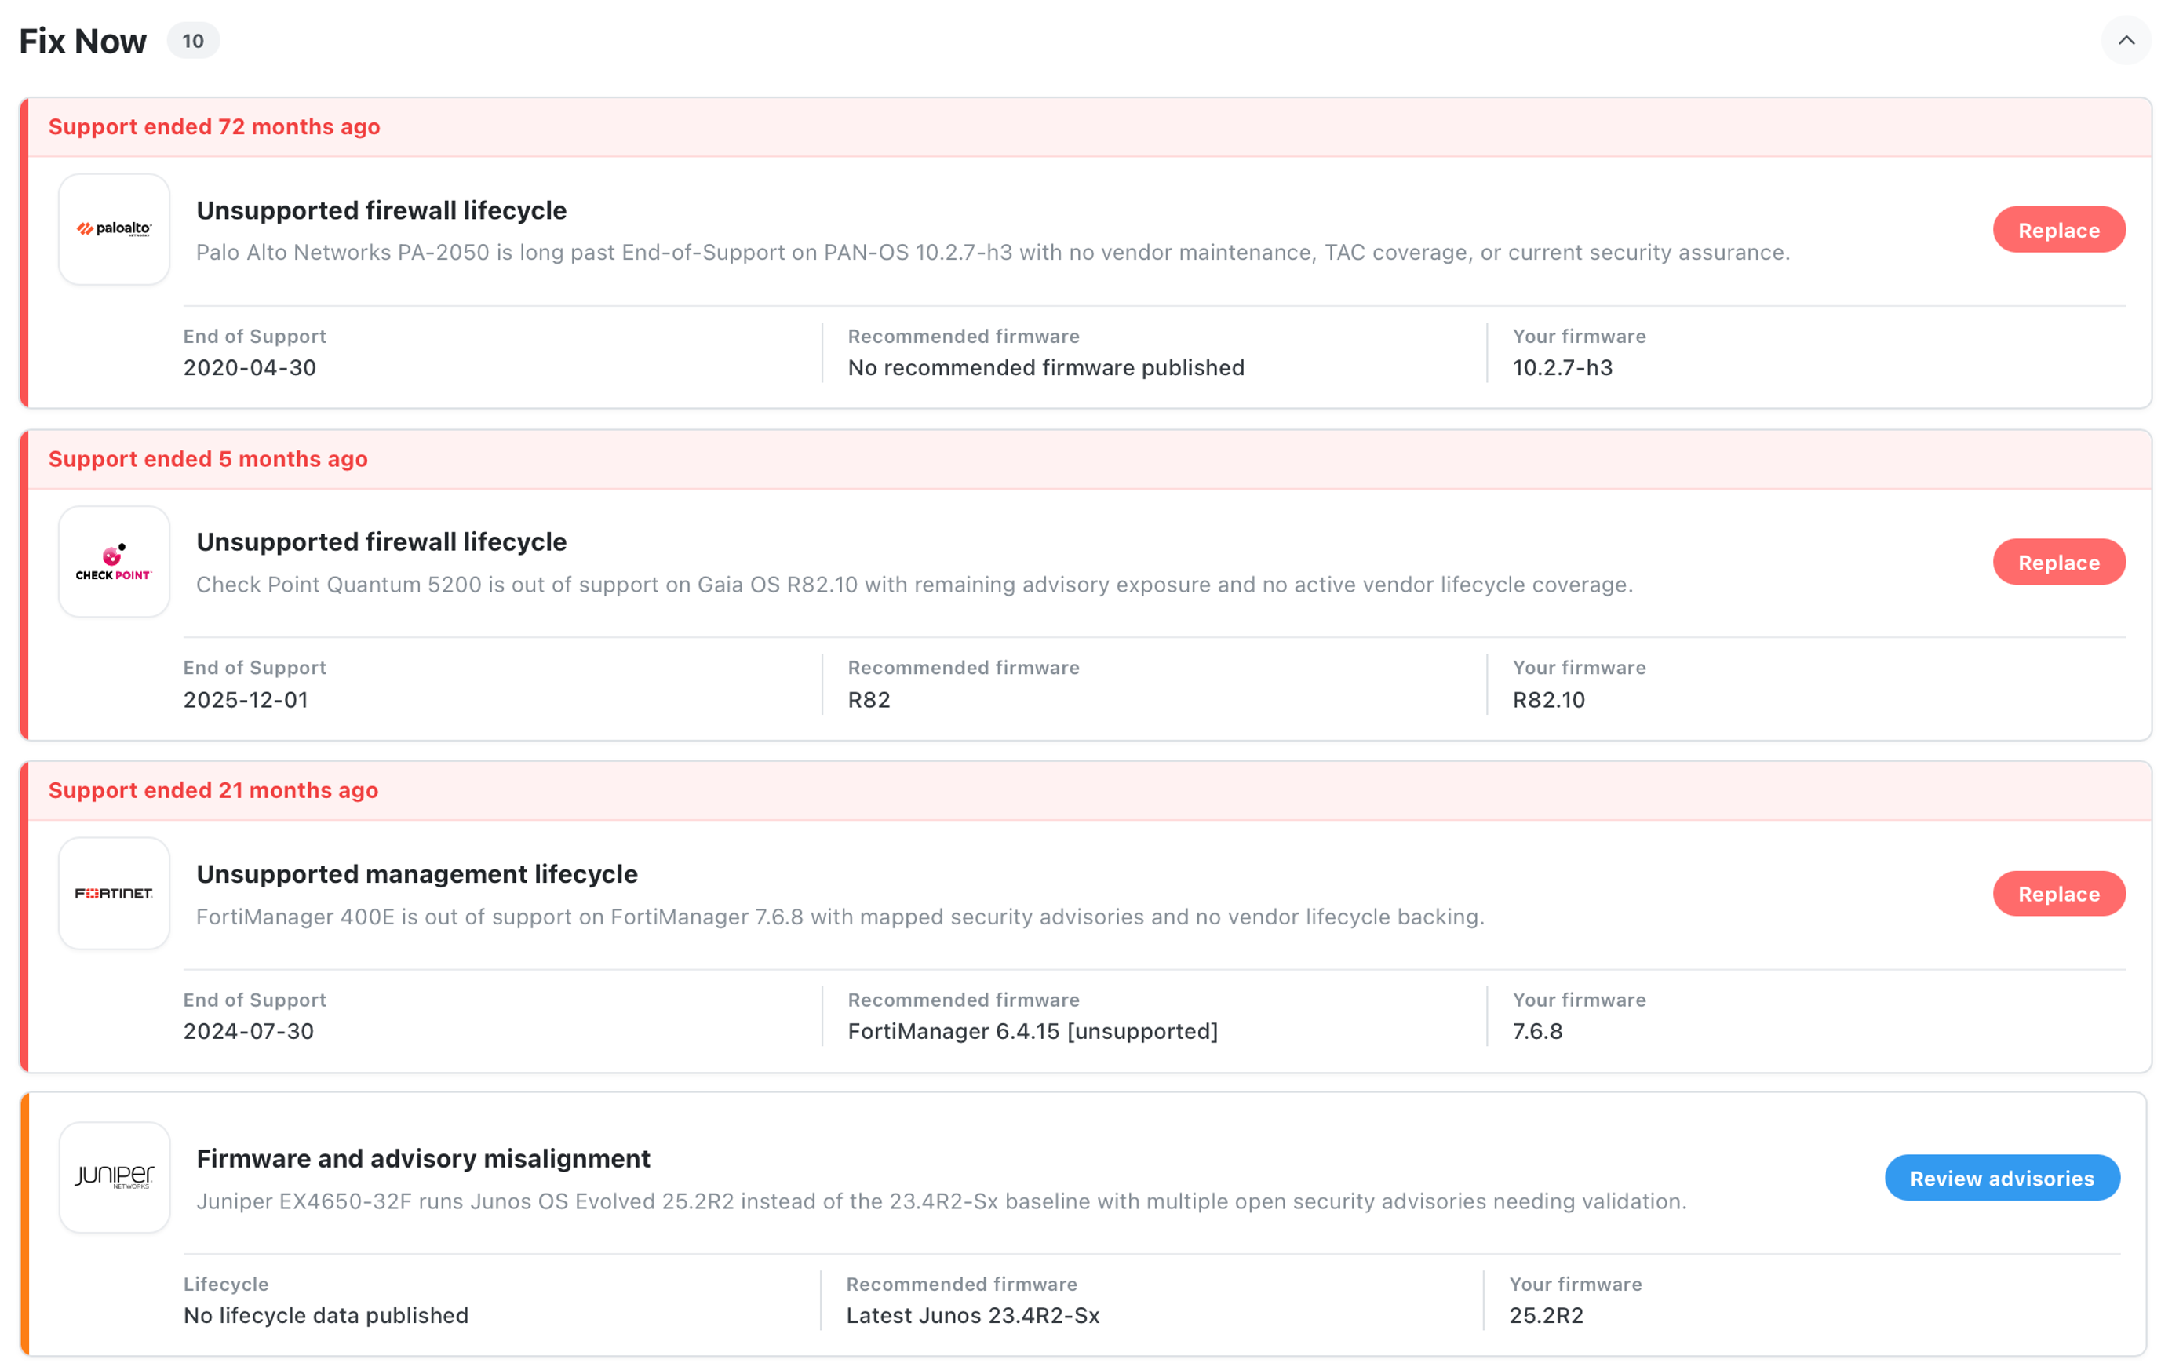Click the Palo Alto vendor logo icon
Screen dimensions: 2172x1363
coord(115,230)
